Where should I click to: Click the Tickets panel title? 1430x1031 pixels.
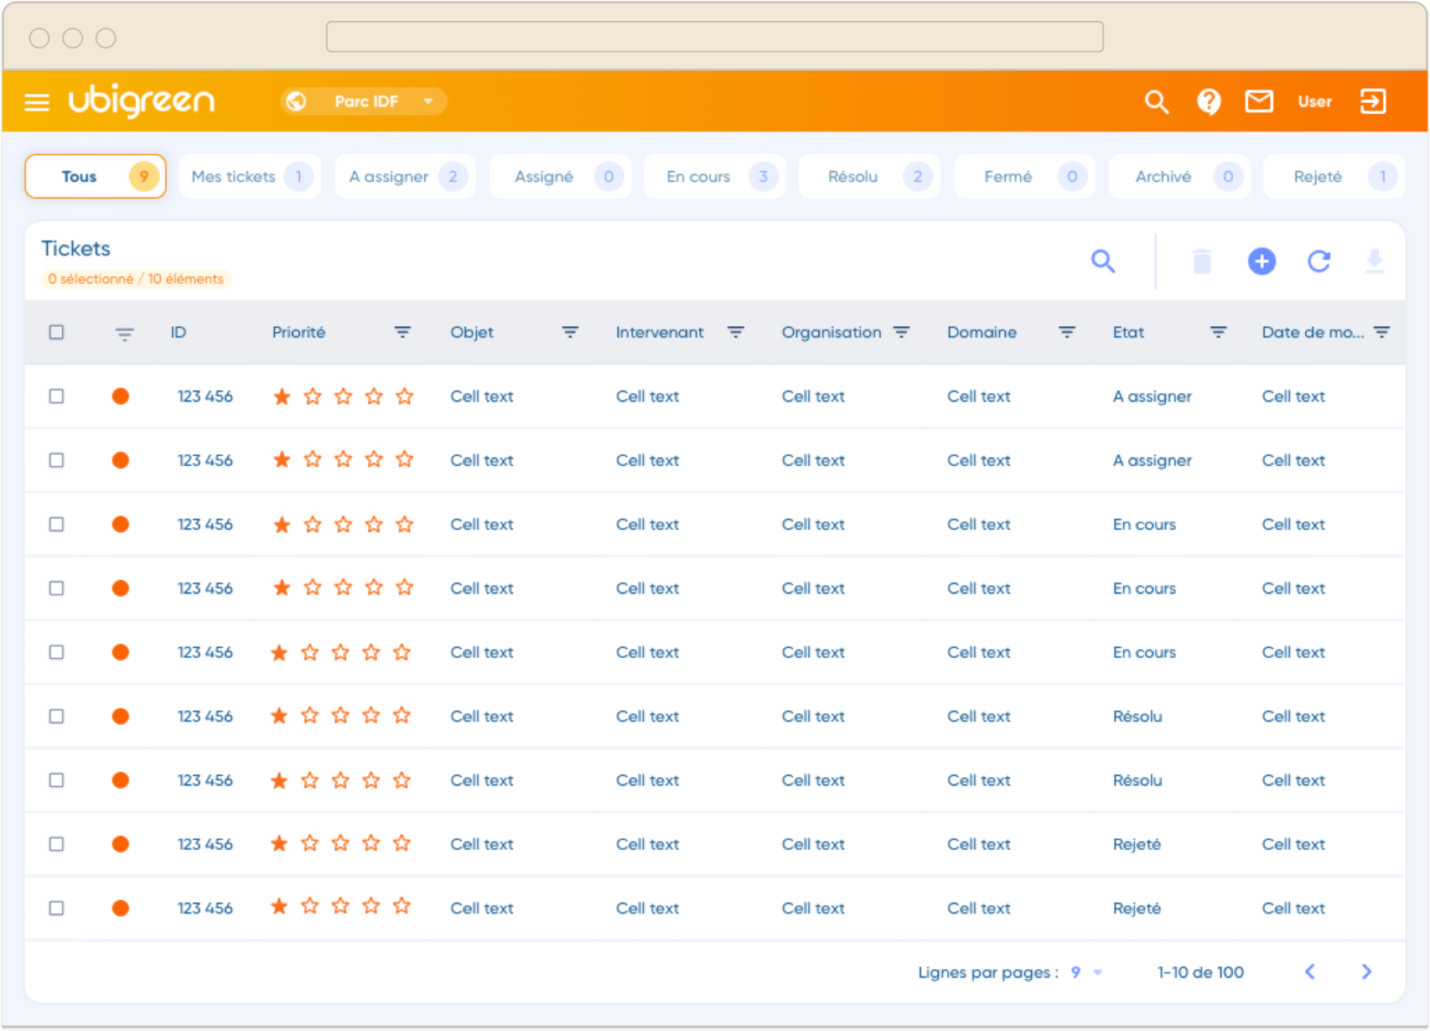(x=76, y=248)
